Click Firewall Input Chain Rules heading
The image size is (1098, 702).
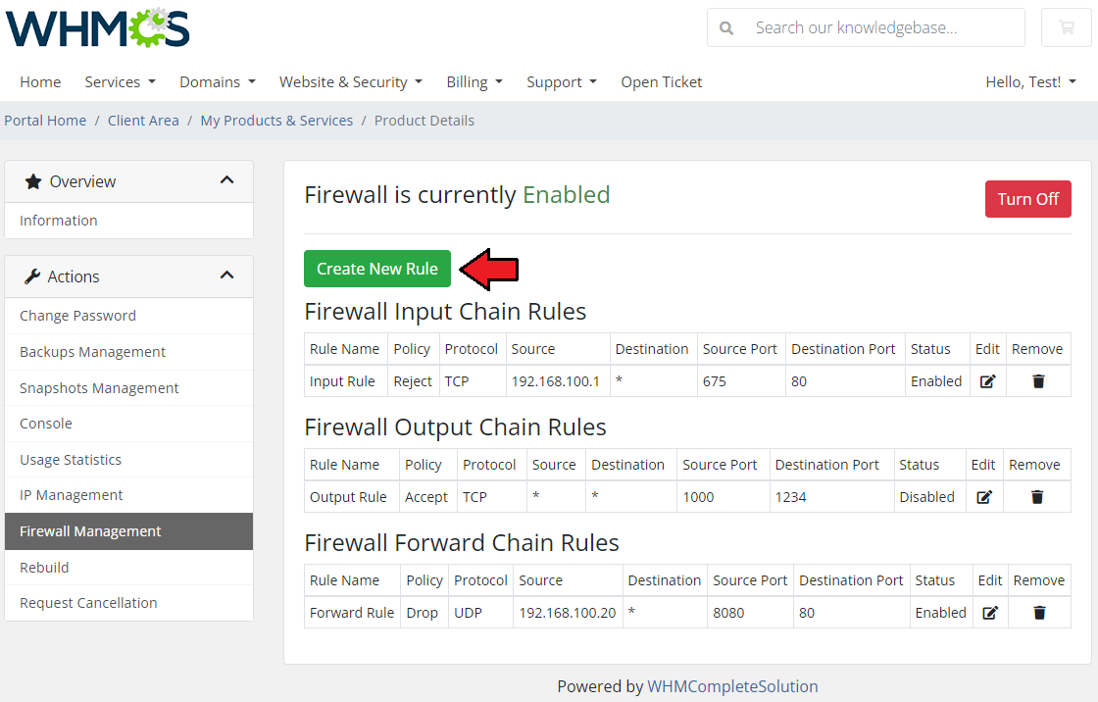coord(445,312)
